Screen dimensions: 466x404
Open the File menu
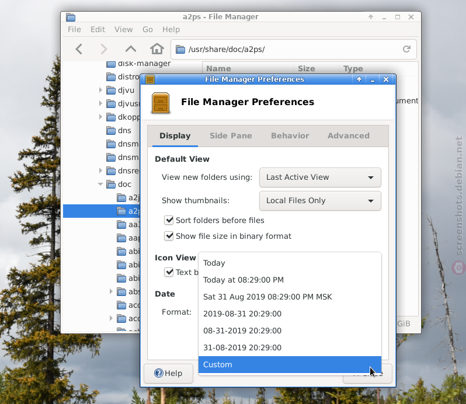point(74,29)
